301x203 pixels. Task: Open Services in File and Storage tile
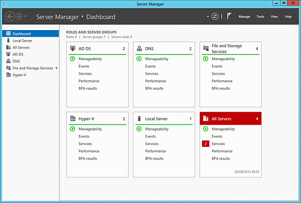(218, 74)
